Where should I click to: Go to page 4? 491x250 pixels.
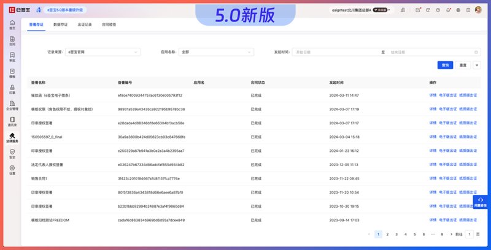[x=406, y=234]
